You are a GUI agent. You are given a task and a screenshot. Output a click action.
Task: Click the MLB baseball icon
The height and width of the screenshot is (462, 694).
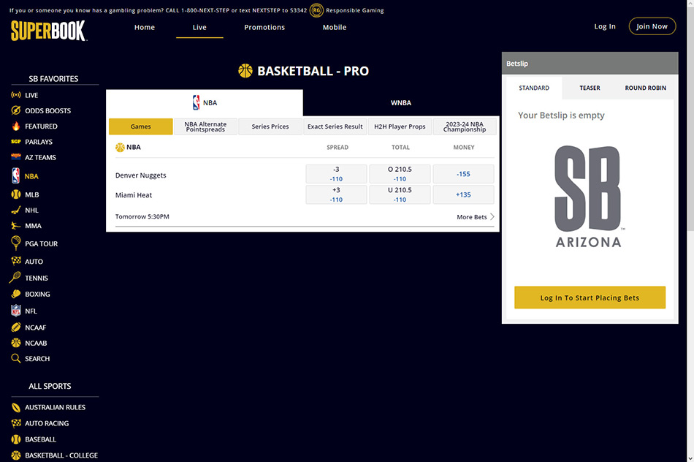click(x=16, y=194)
